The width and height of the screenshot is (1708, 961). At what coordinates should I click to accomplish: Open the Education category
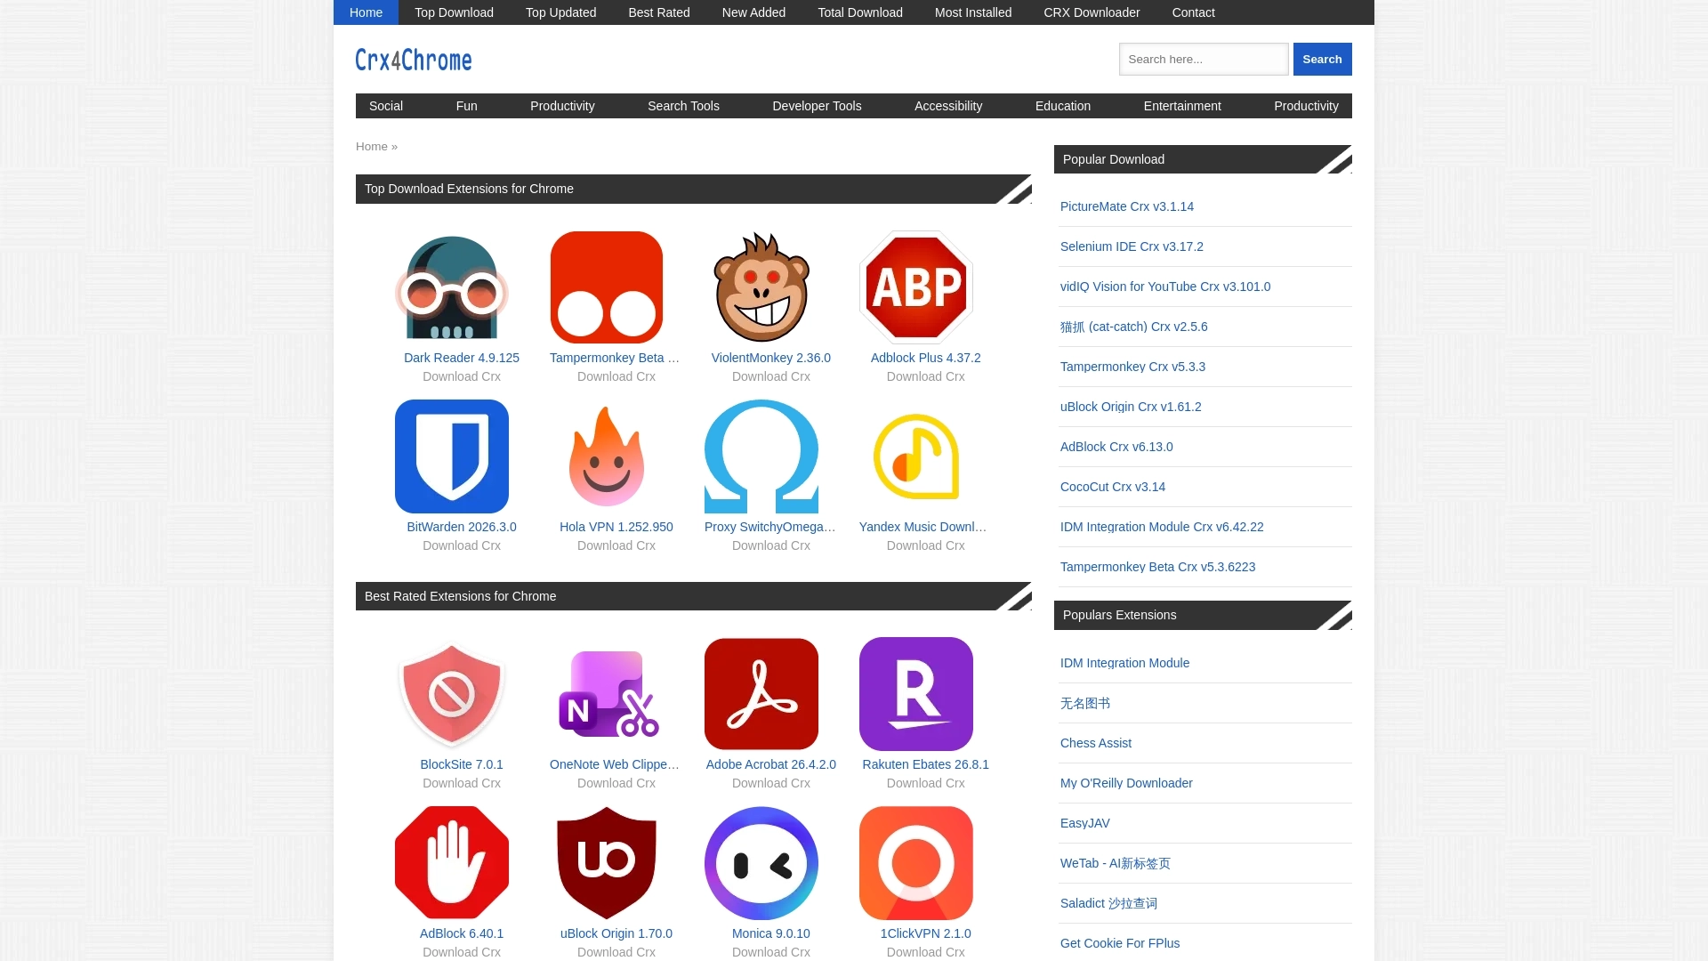point(1063,106)
